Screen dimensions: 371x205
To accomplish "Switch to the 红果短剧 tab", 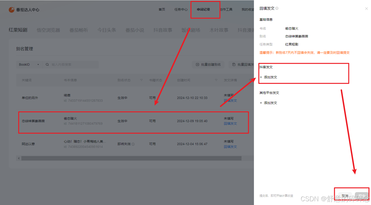I will (18, 30).
